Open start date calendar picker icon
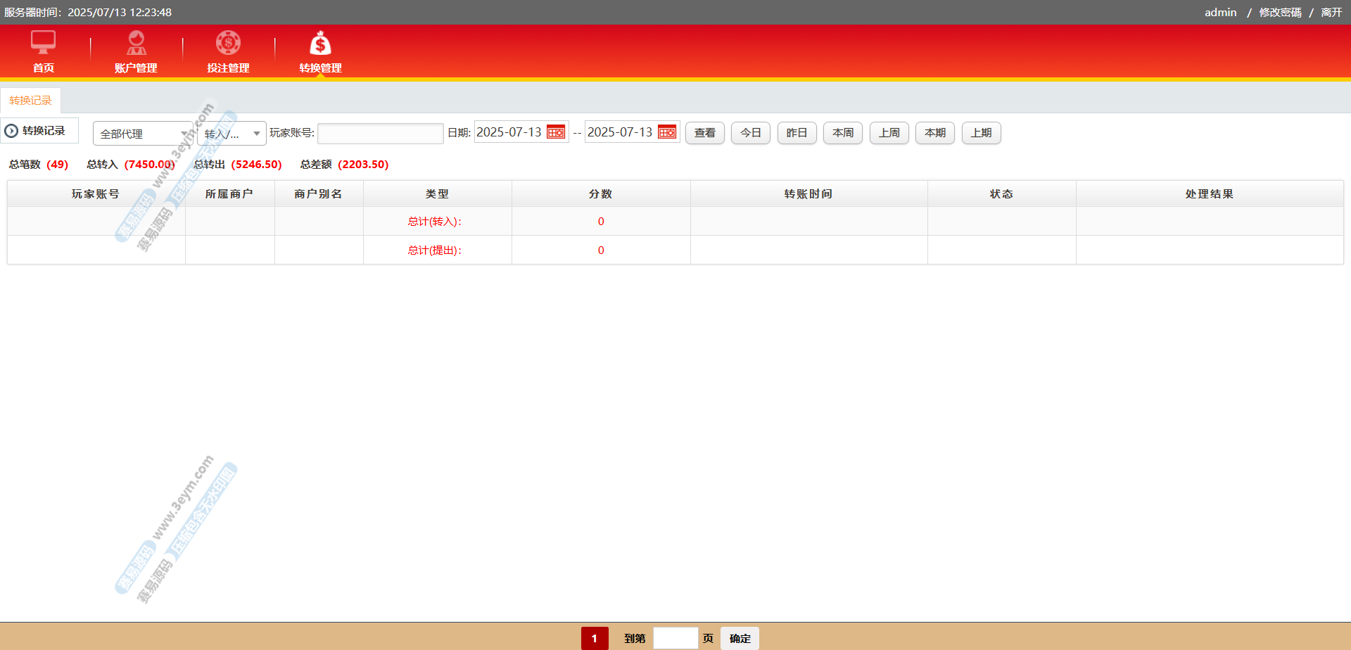1351x650 pixels. [x=556, y=132]
